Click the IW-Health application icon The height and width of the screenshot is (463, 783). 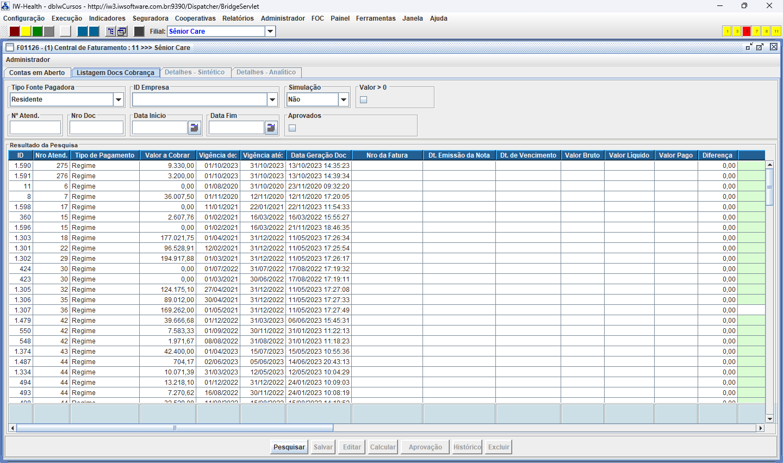(6, 6)
